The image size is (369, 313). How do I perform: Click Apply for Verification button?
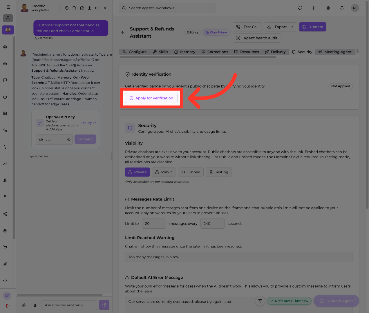click(x=151, y=98)
